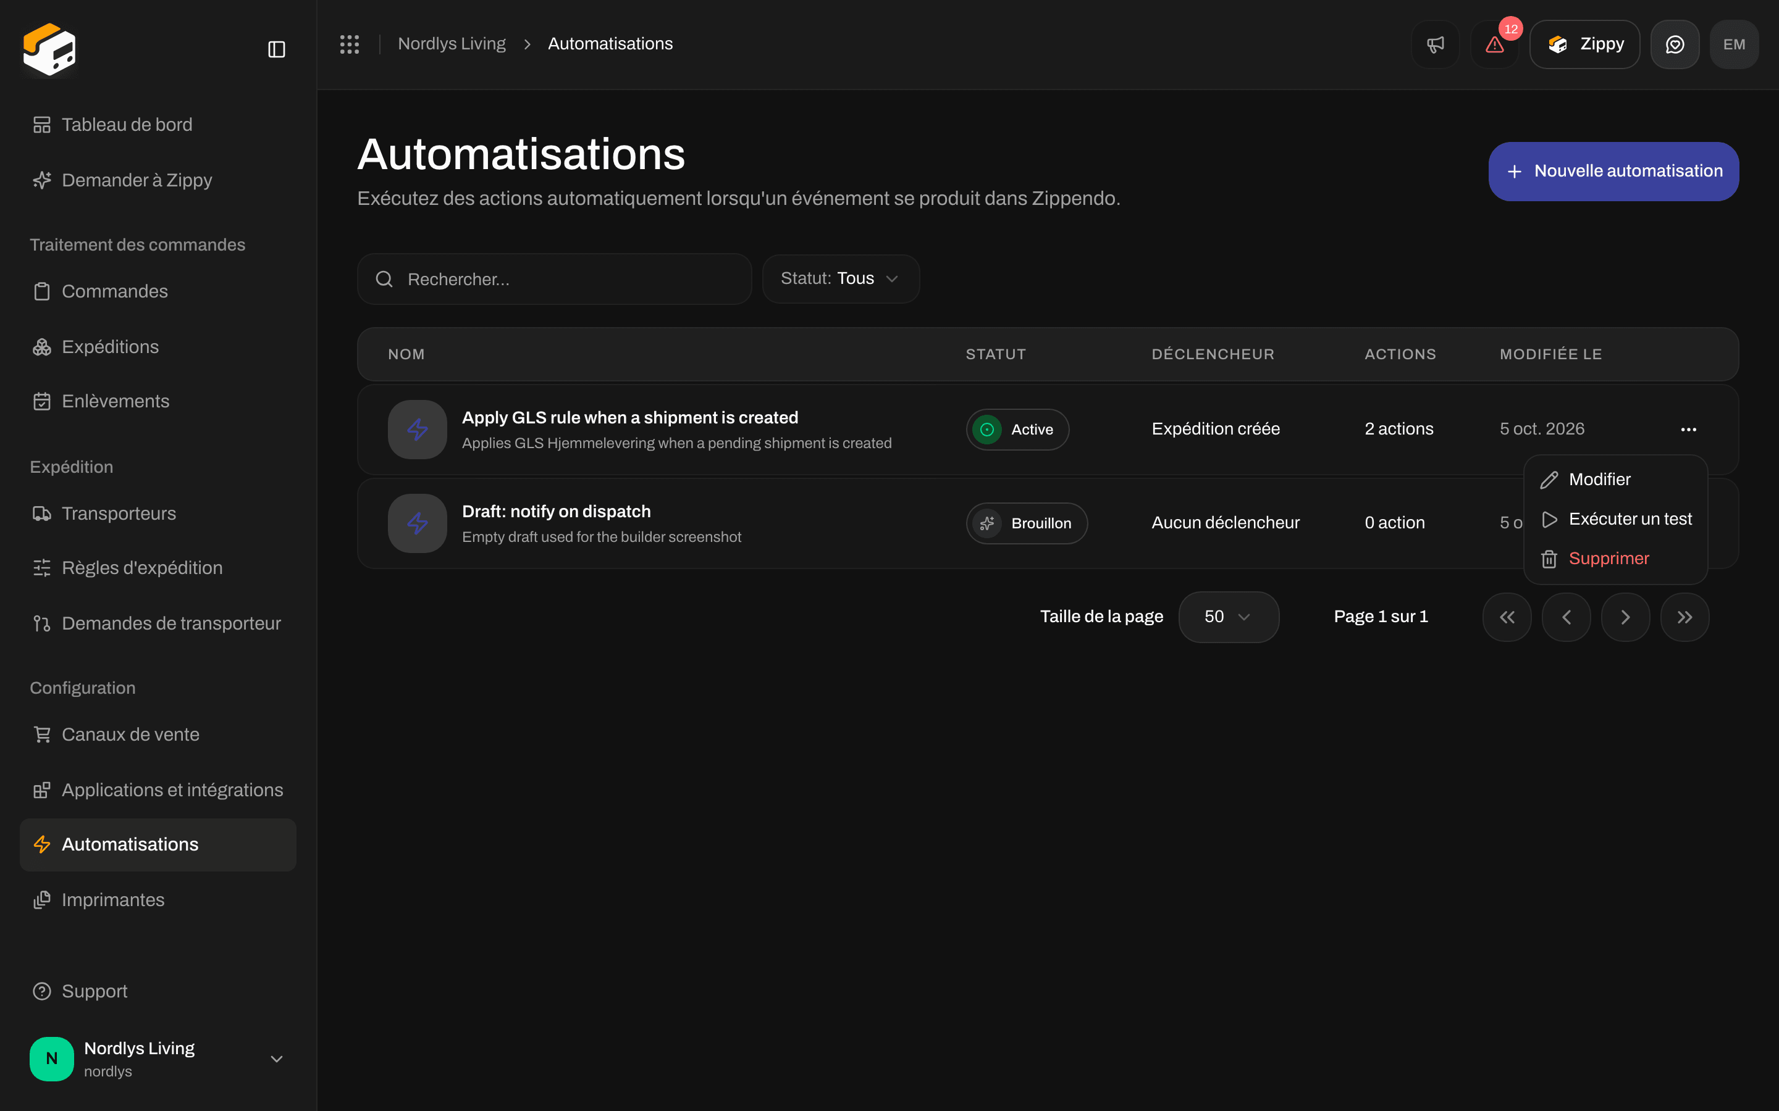Open Demandes de transporteur
Viewport: 1779px width, 1111px height.
coord(158,623)
